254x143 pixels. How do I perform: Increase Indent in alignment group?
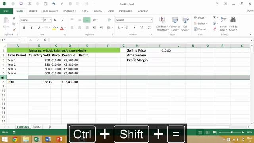pos(102,28)
